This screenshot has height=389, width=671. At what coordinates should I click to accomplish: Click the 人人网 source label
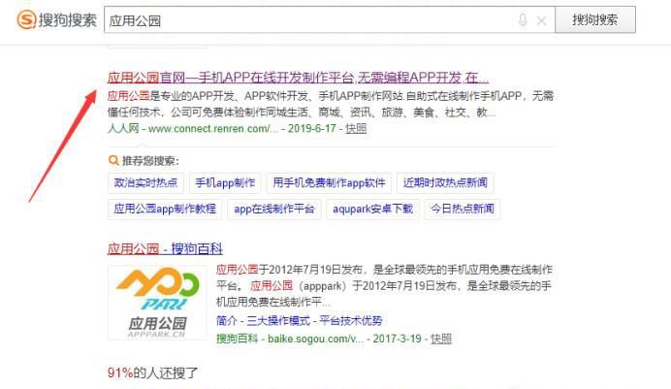tap(123, 128)
